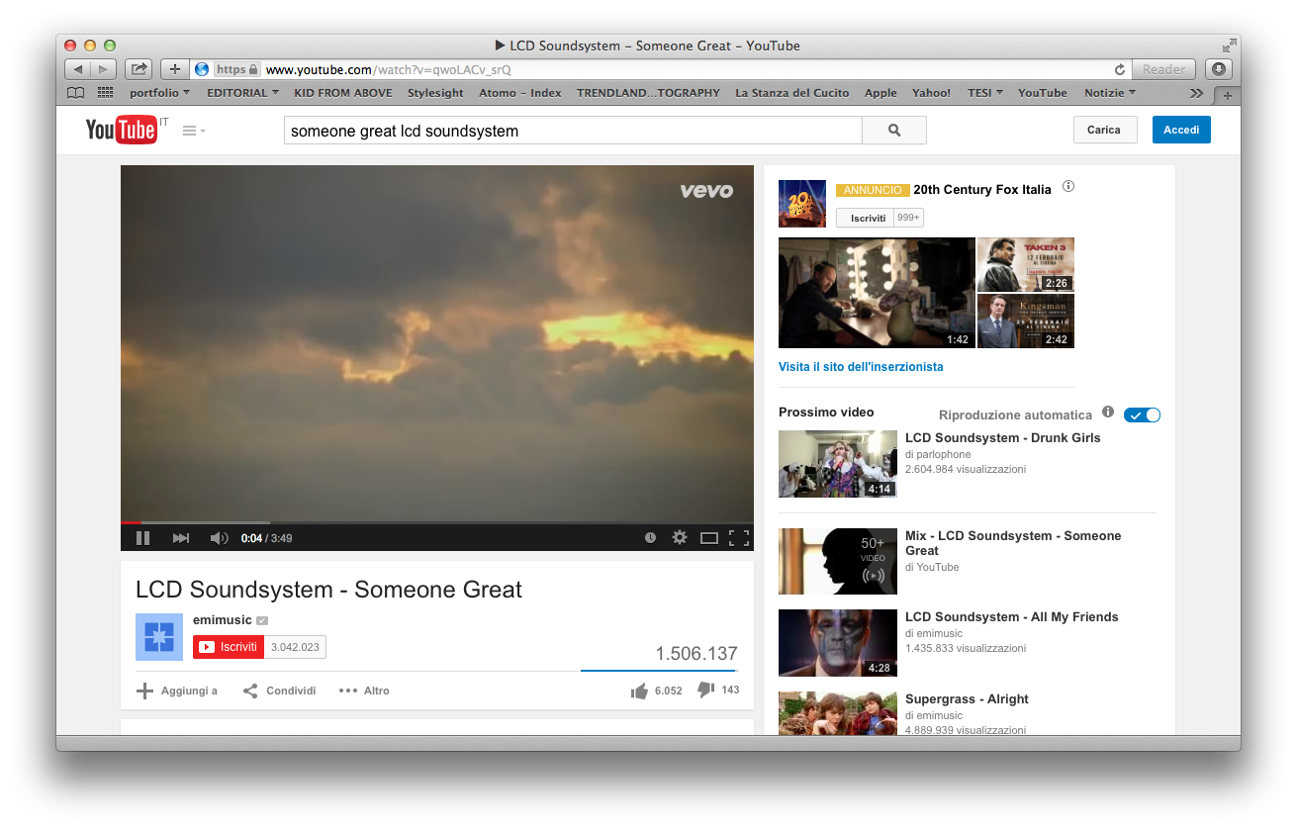Screen dimensions: 1297x829
Task: Dislike the video with thumbs down
Action: pos(705,690)
